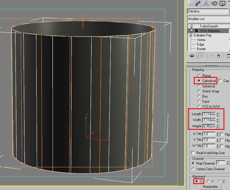This screenshot has height=190, width=230.
Task: Increase Height with spinner up arrow
Action: coord(218,125)
